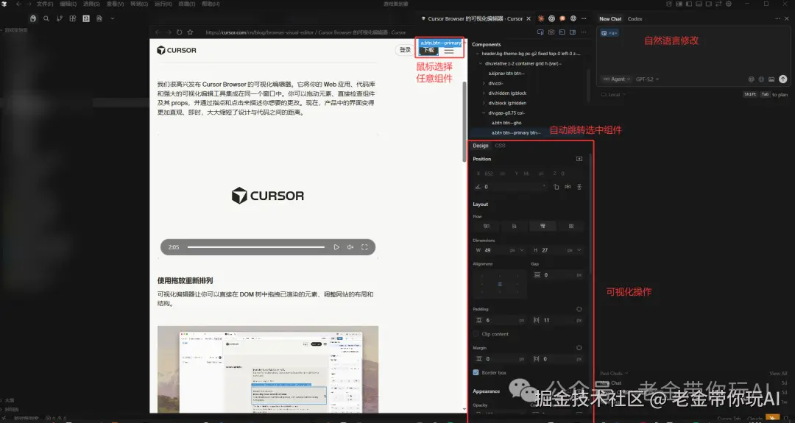
Task: Take a browser screenshot with camera icon
Action: pos(551,32)
